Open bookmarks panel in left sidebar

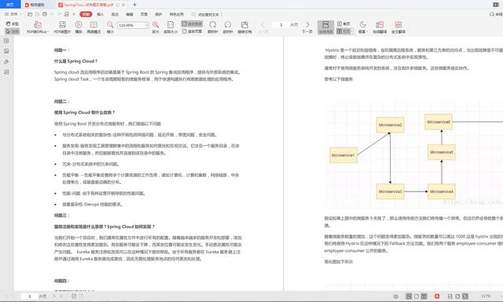[6, 41]
